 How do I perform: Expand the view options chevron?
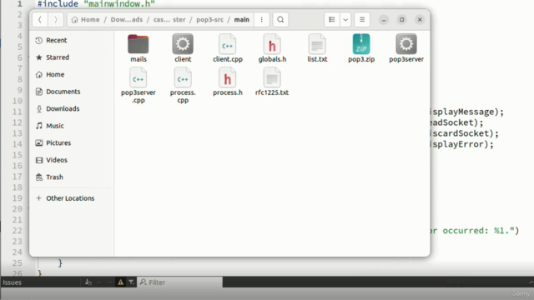click(345, 20)
